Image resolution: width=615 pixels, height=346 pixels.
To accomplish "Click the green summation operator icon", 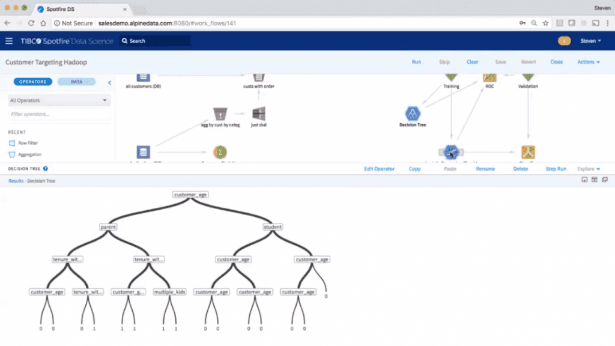I will coord(220,152).
